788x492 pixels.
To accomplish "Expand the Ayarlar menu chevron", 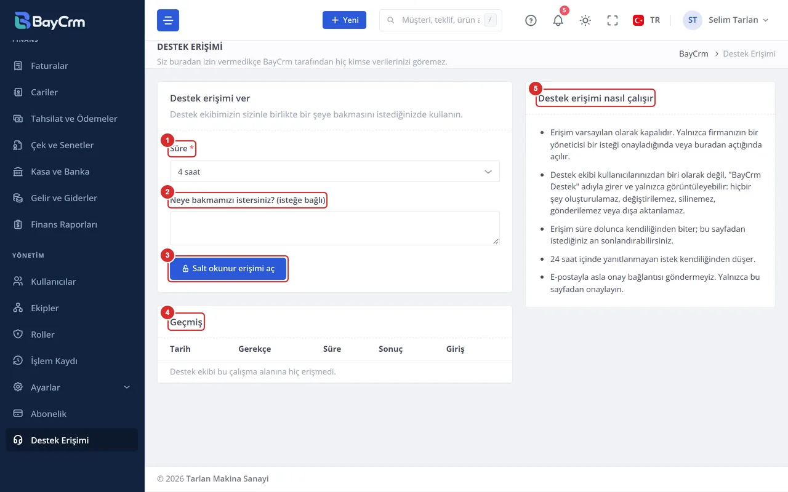I will [x=127, y=387].
